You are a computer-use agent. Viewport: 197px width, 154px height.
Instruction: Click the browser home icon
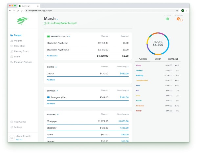[x=22, y=11]
